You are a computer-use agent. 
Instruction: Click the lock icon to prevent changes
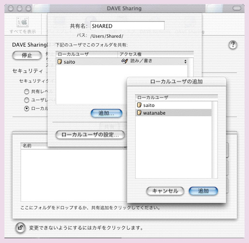coord(20,228)
